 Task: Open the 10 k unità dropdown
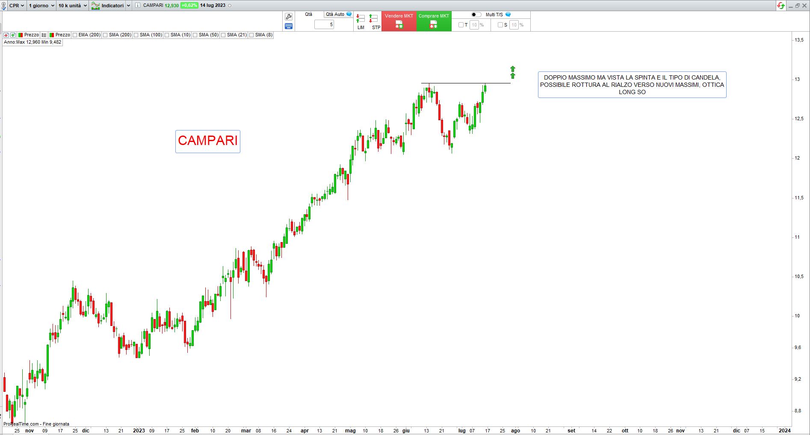(x=72, y=6)
